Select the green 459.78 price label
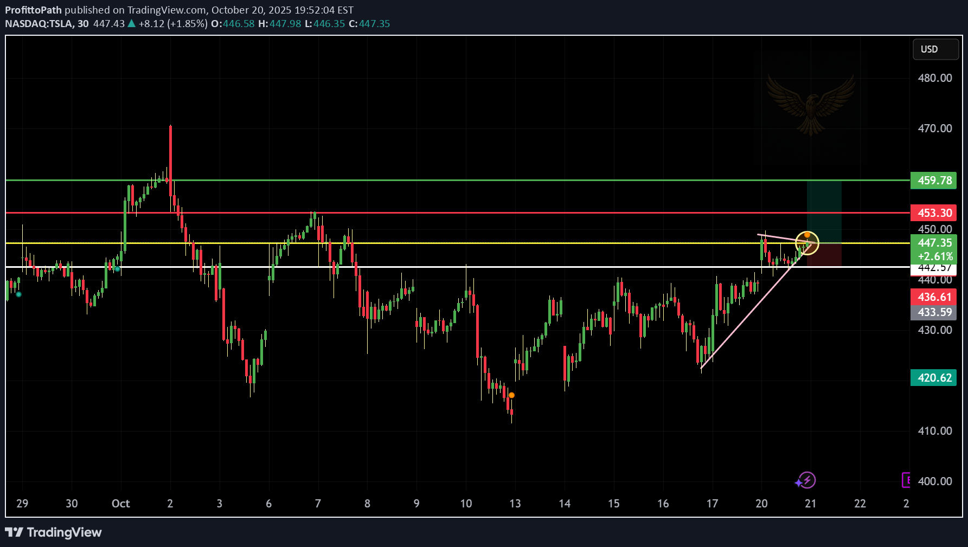968x547 pixels. coord(934,181)
